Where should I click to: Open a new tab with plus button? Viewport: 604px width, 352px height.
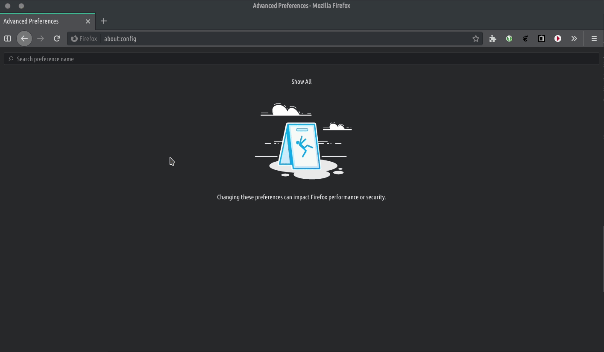[x=104, y=21]
